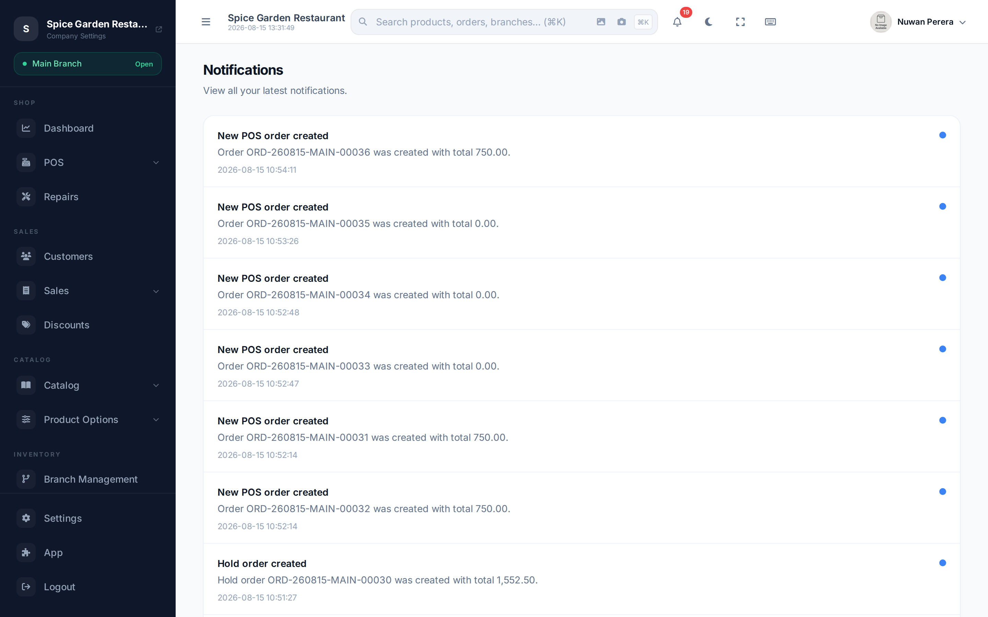
Task: Open the notification bell icon
Action: pyautogui.click(x=677, y=22)
